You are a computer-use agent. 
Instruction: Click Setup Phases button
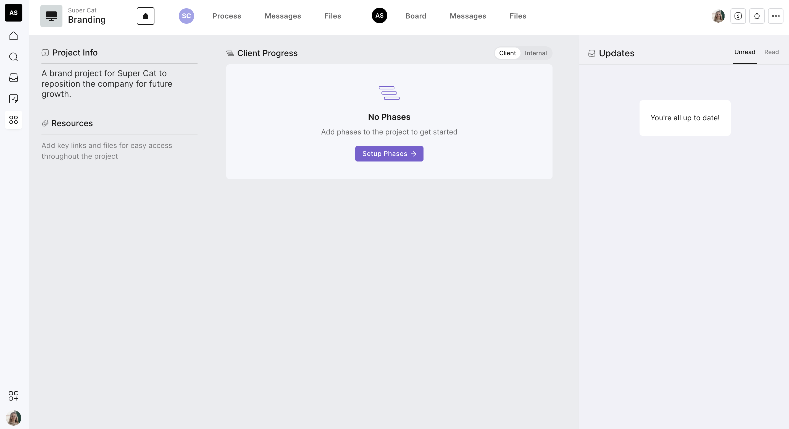pos(389,153)
